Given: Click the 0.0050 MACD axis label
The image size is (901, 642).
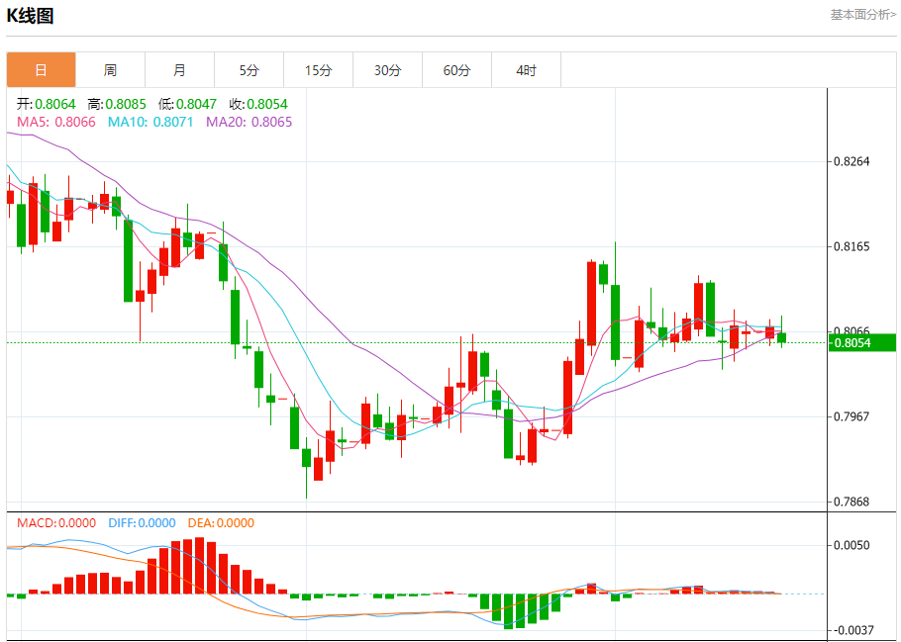Looking at the screenshot, I should [851, 545].
